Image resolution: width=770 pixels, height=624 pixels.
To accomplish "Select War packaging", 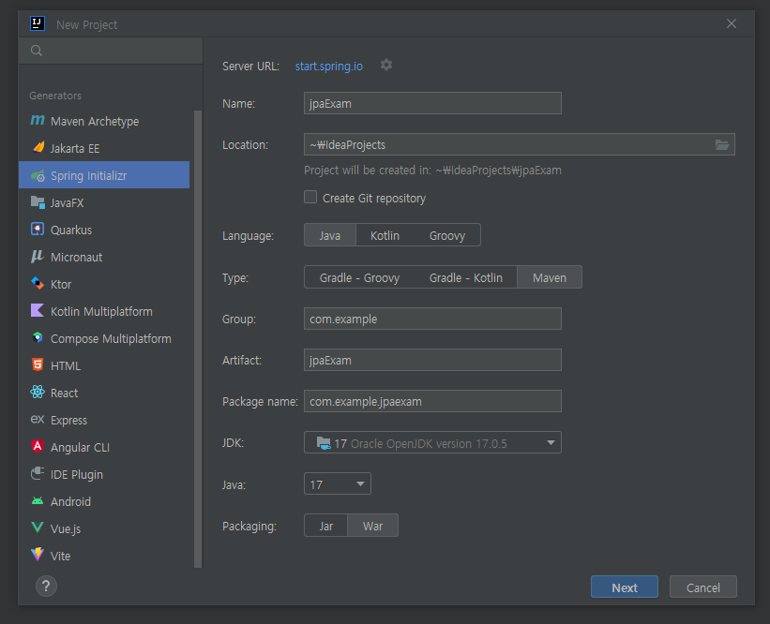I will [x=372, y=526].
